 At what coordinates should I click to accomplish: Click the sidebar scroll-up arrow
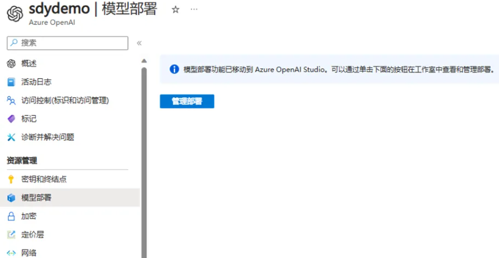coord(144,61)
